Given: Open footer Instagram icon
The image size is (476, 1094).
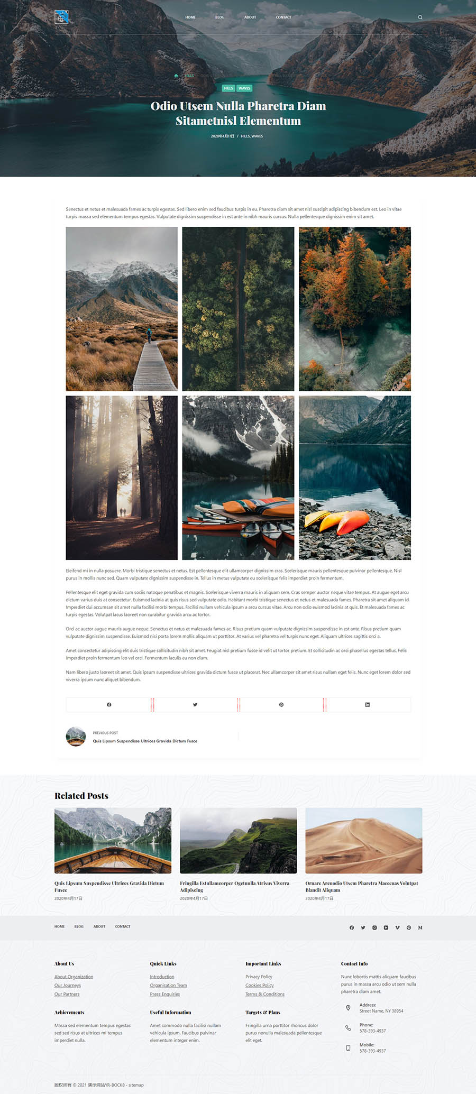Looking at the screenshot, I should tap(374, 927).
